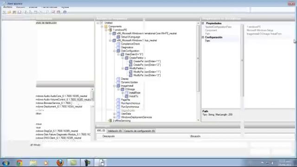The image size is (297, 167).
Task: Select CreatePartition[Order="2"] tree item
Action: (x=147, y=65)
